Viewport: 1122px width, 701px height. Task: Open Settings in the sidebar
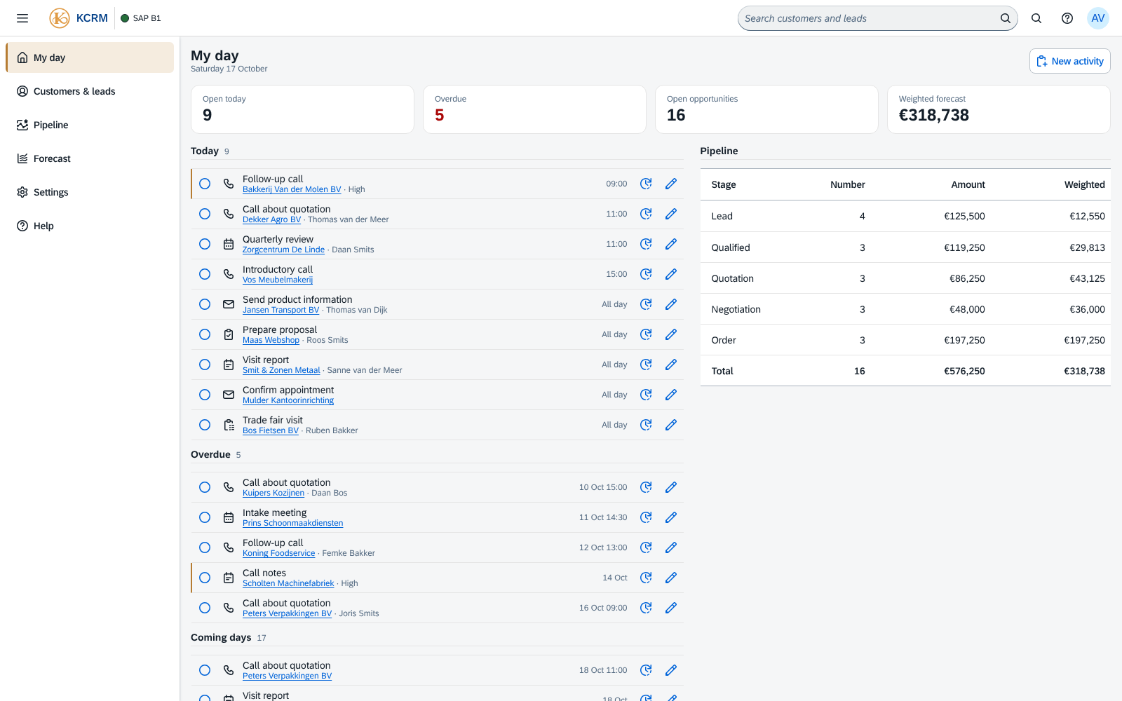click(90, 192)
